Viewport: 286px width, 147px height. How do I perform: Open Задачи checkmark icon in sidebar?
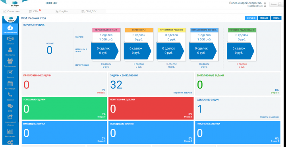[10, 72]
